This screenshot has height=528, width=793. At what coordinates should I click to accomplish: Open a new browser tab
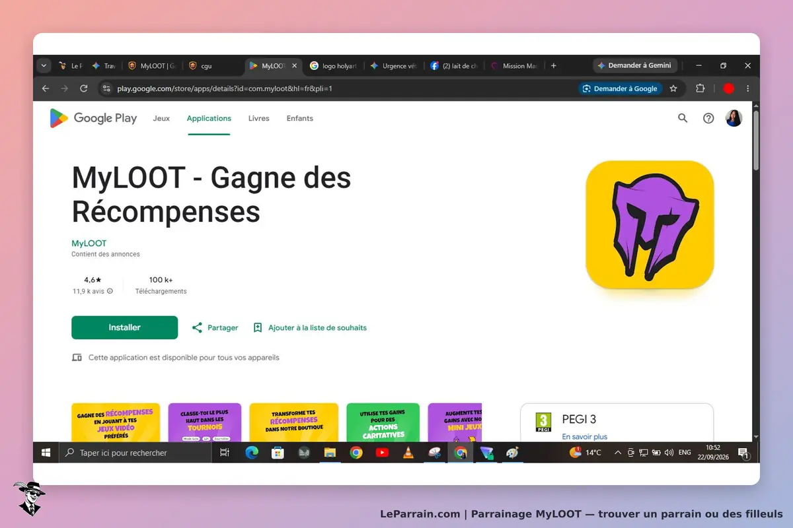tap(554, 66)
